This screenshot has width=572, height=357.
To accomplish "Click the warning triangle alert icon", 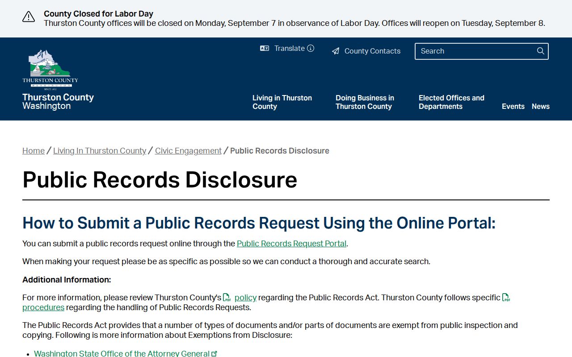I will pyautogui.click(x=29, y=17).
